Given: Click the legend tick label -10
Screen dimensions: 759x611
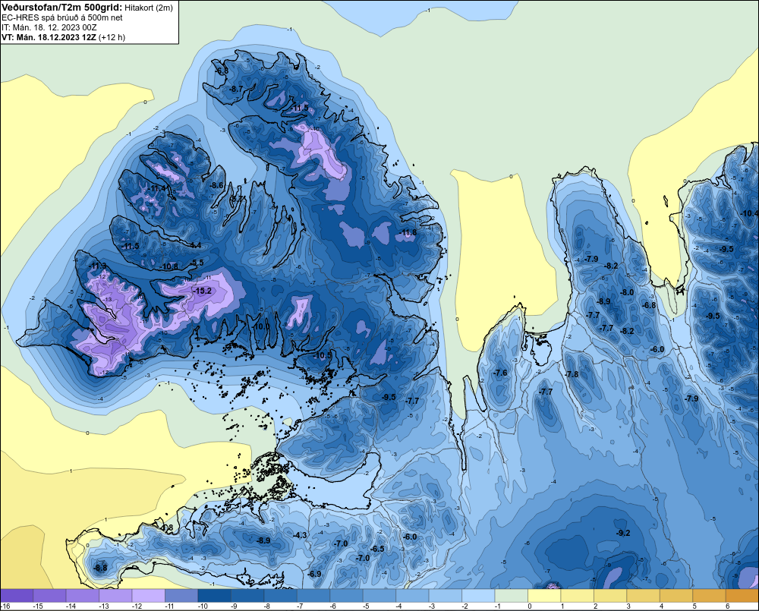Looking at the screenshot, I should click(203, 606).
